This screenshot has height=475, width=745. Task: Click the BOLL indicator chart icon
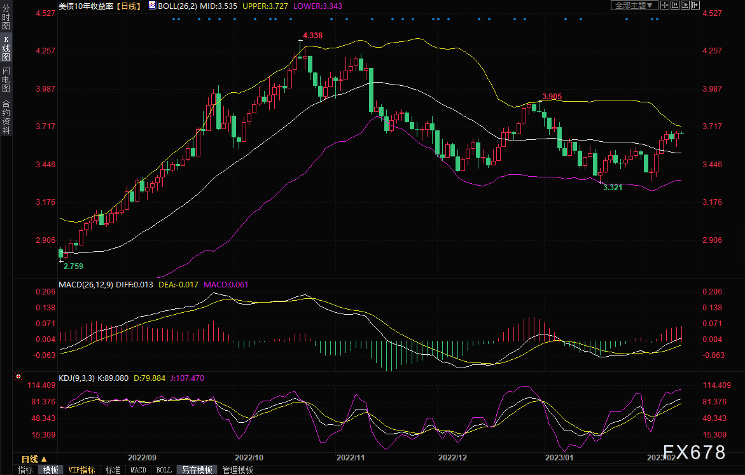click(x=152, y=6)
